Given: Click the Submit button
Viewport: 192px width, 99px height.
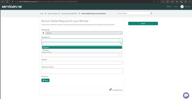Looking at the screenshot, I should coord(143,23).
